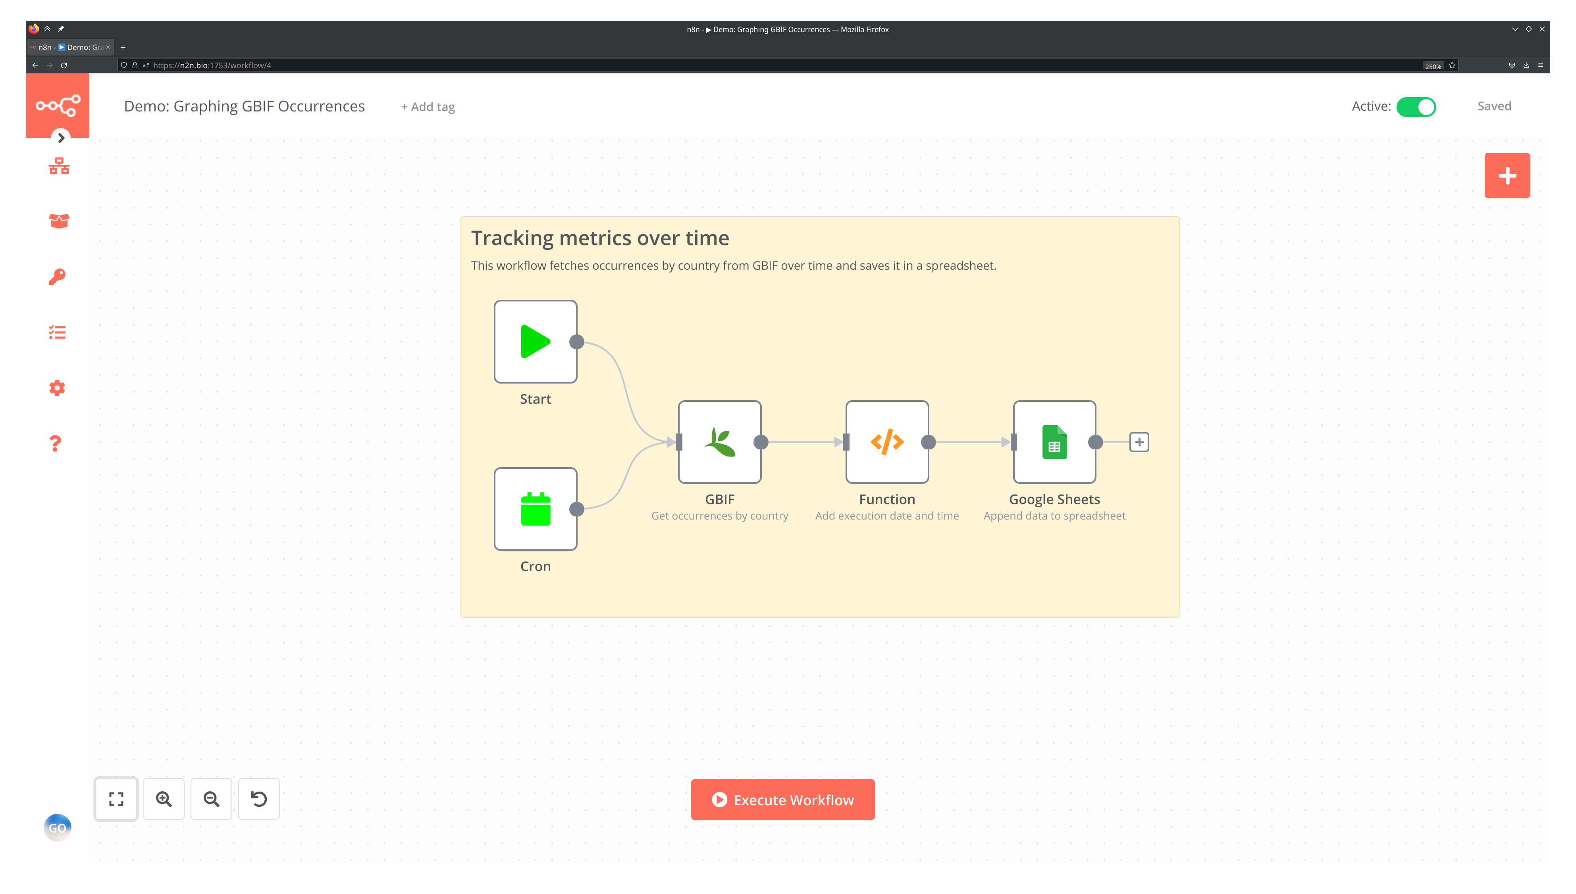
Task: Add node after Google Sheets output
Action: coord(1139,442)
